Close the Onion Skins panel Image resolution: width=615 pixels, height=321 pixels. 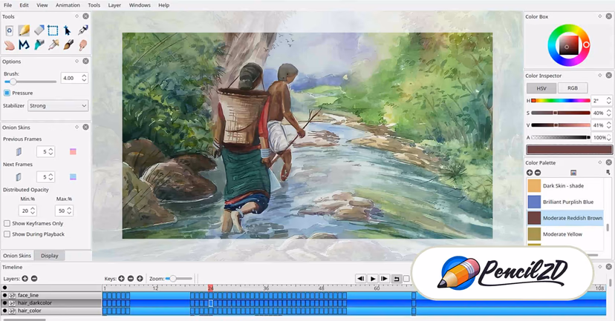tap(85, 128)
